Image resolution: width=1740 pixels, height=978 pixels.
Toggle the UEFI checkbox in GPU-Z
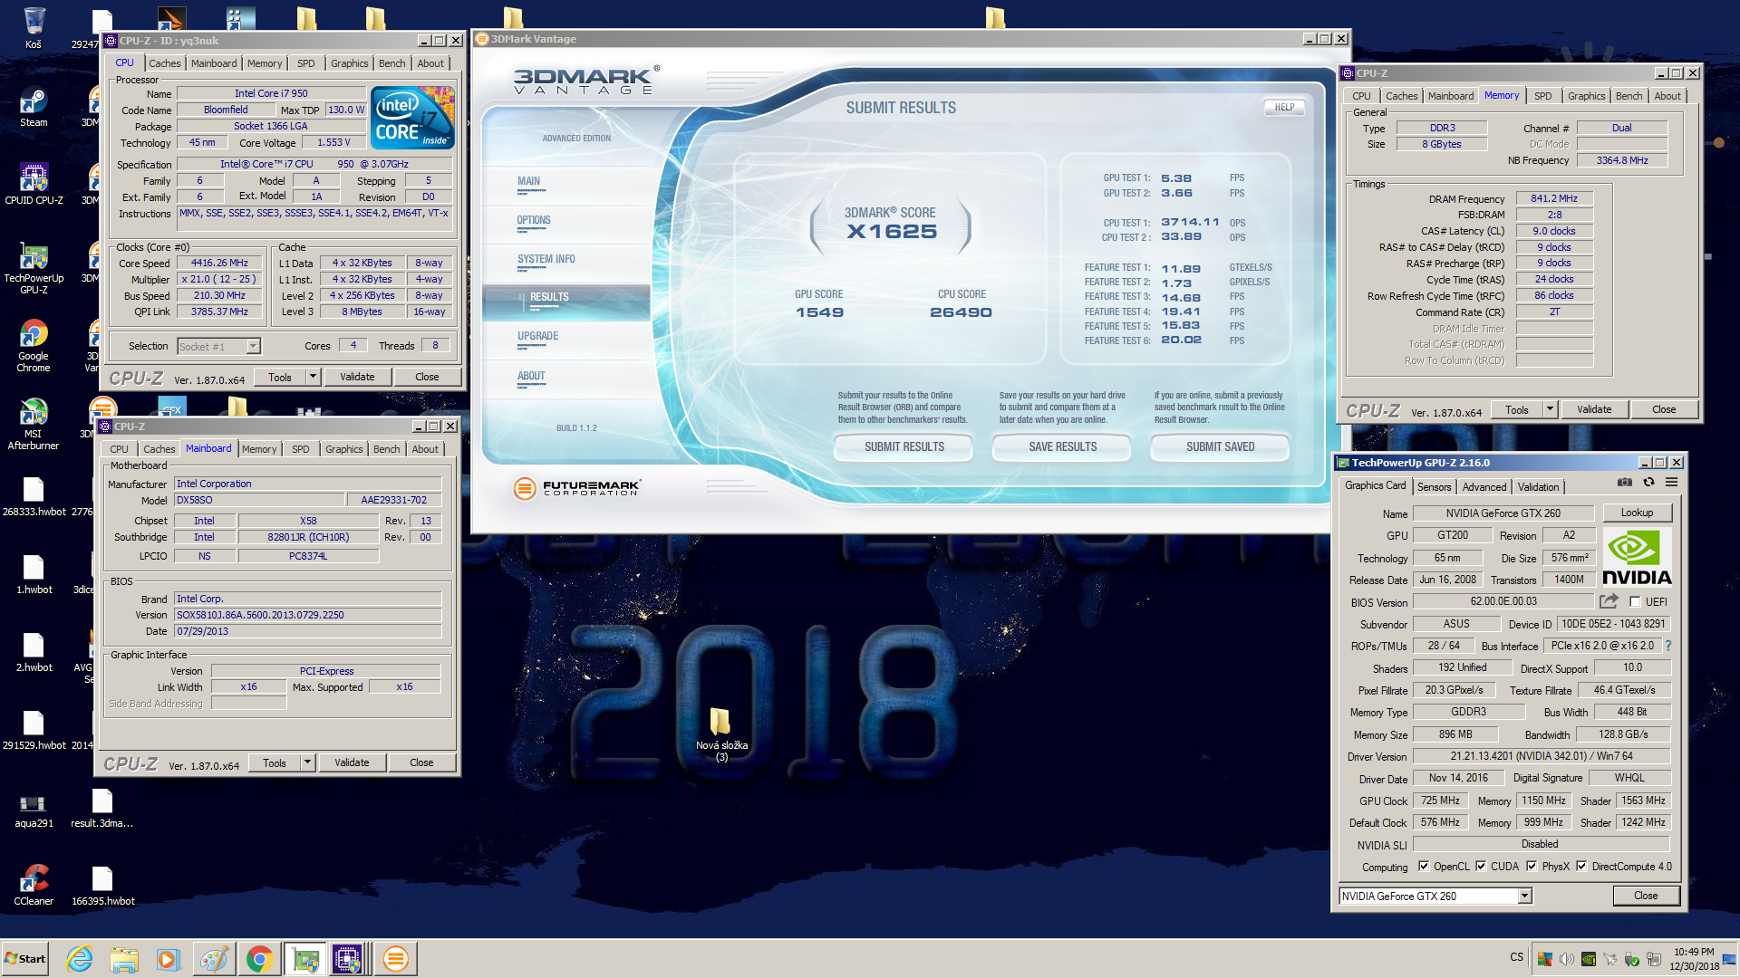(1635, 601)
